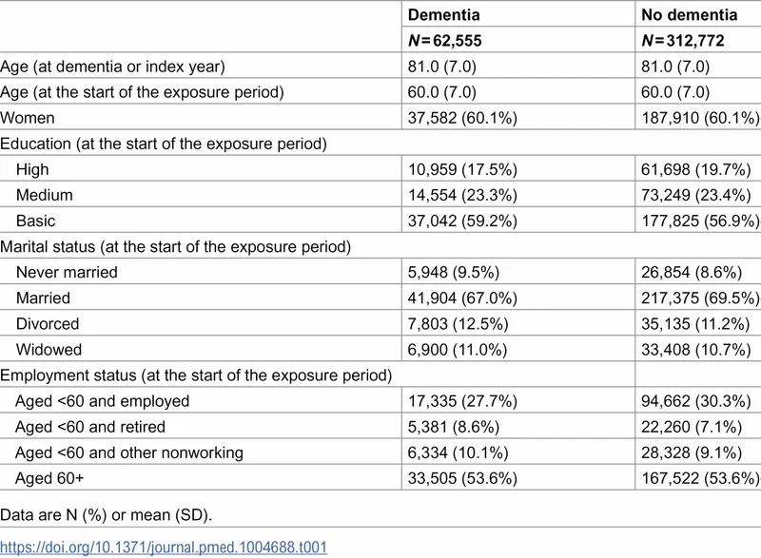The height and width of the screenshot is (558, 761).
Task: Click the Never married row label
Action: coord(67,272)
